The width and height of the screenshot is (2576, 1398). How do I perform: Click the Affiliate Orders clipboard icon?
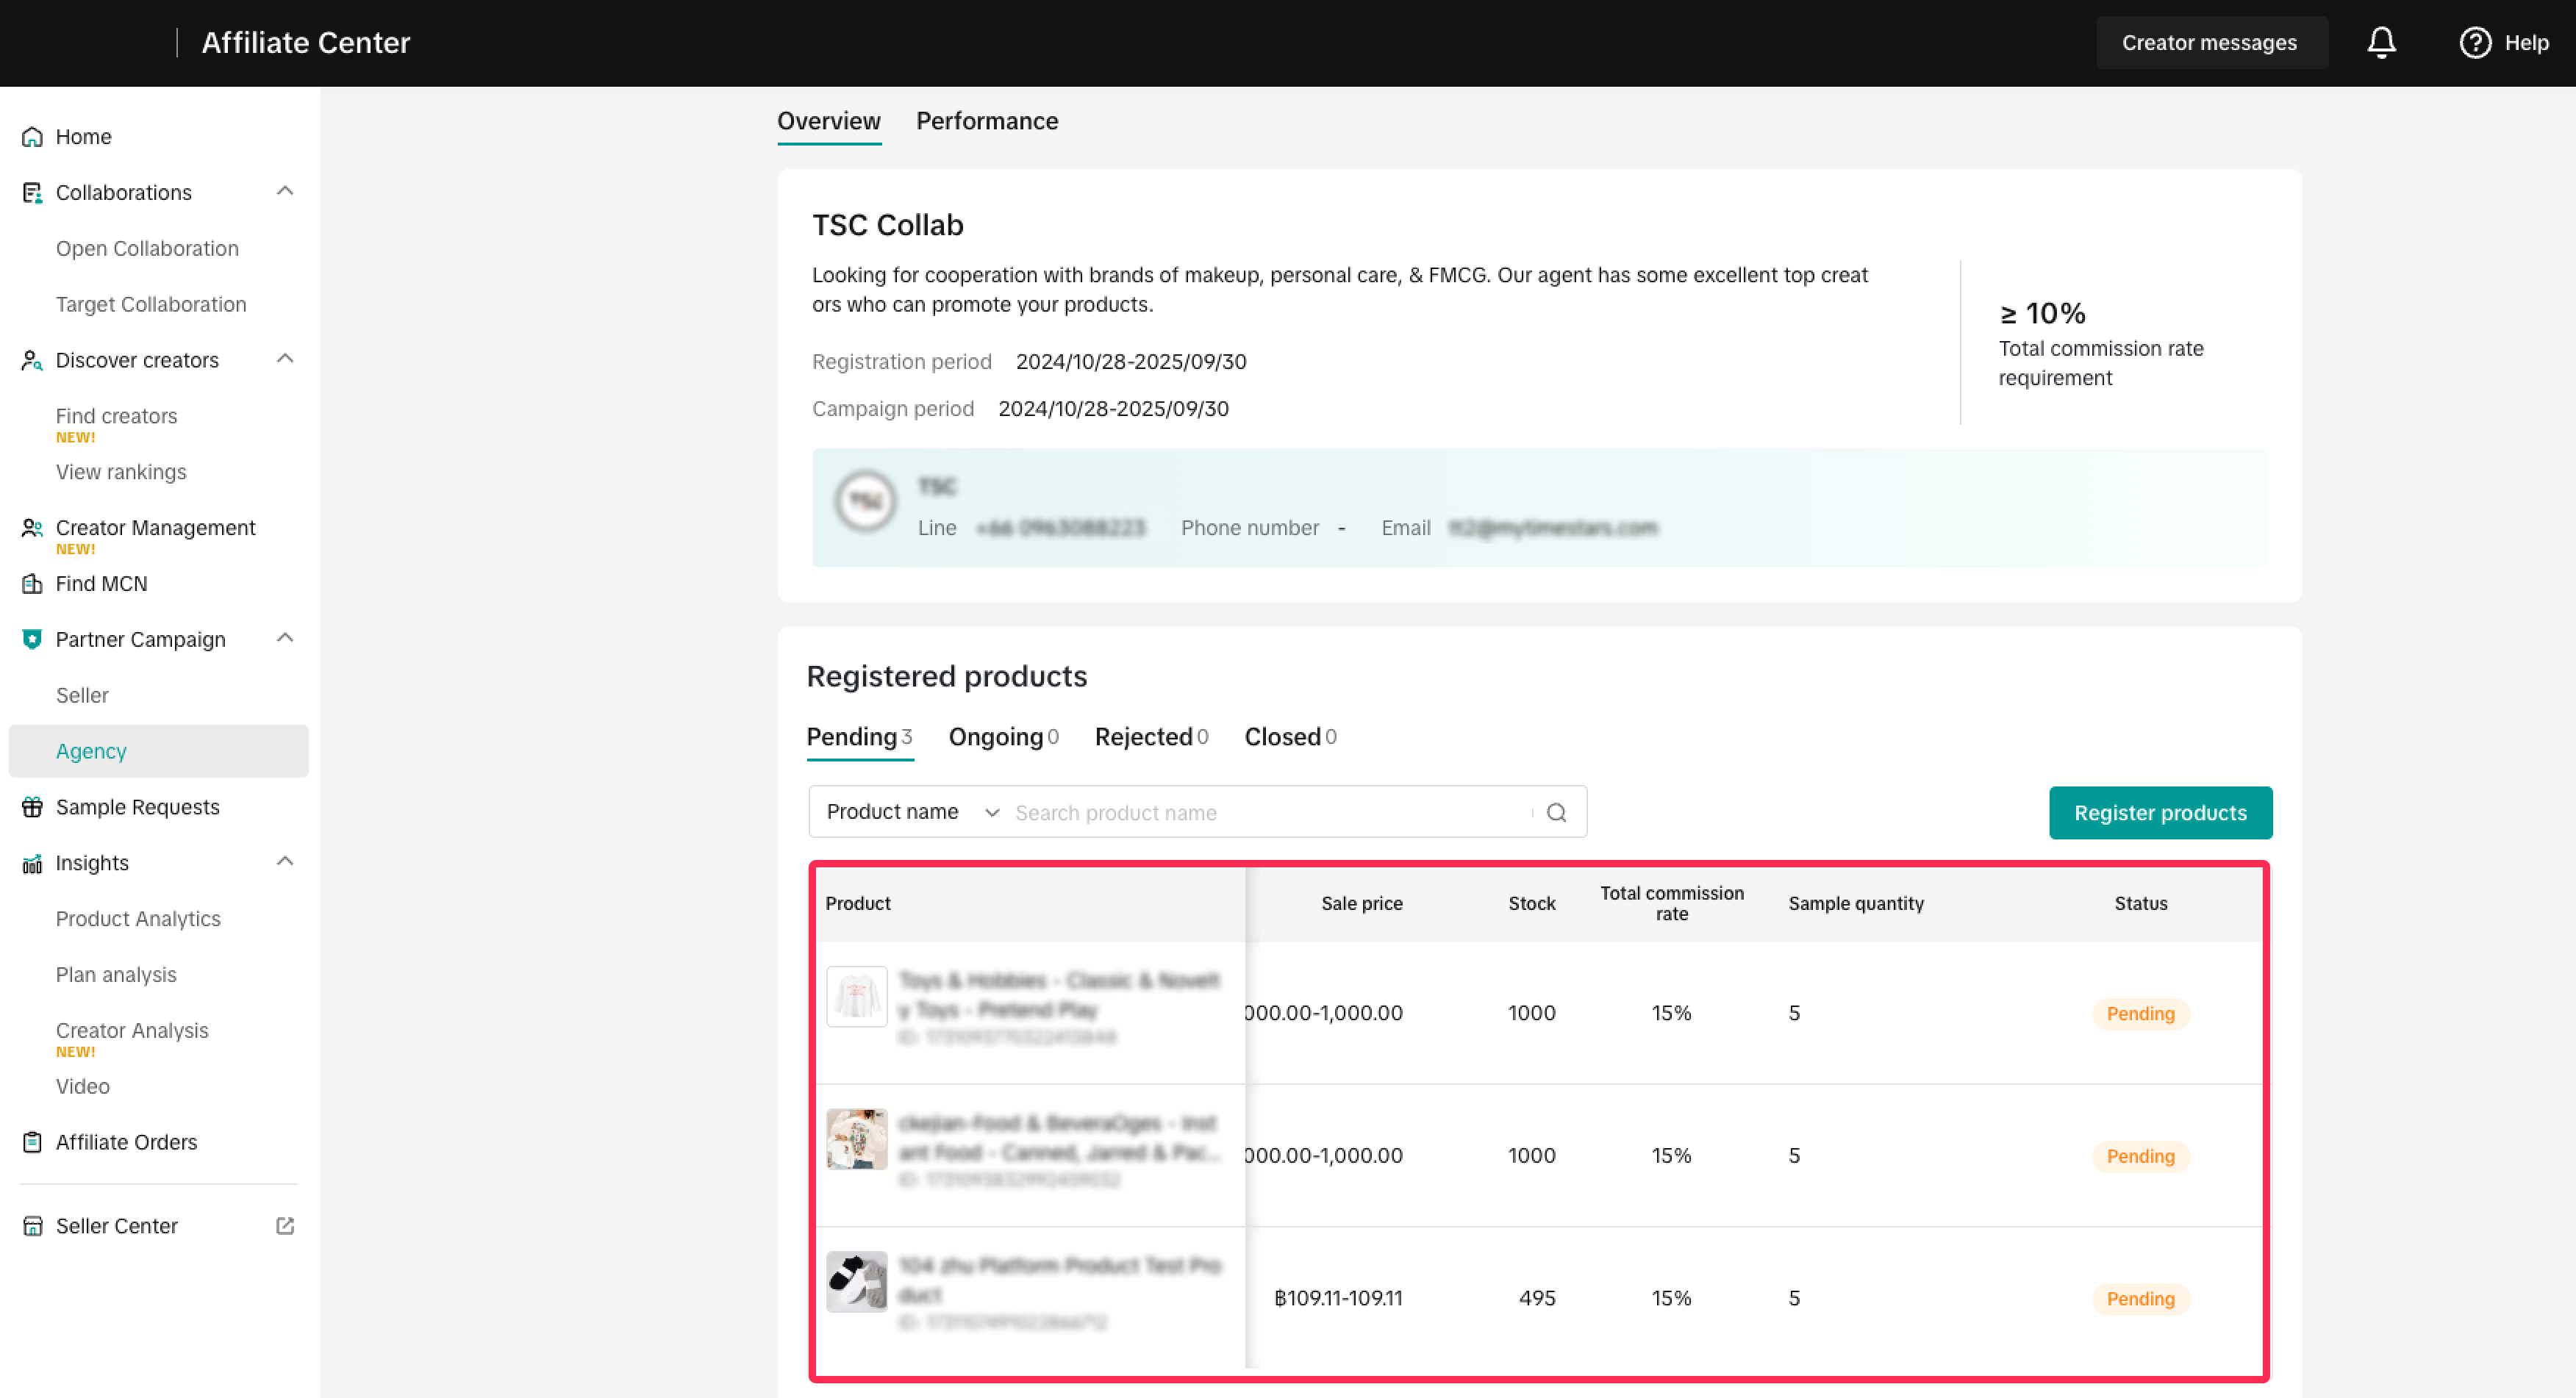[32, 1142]
